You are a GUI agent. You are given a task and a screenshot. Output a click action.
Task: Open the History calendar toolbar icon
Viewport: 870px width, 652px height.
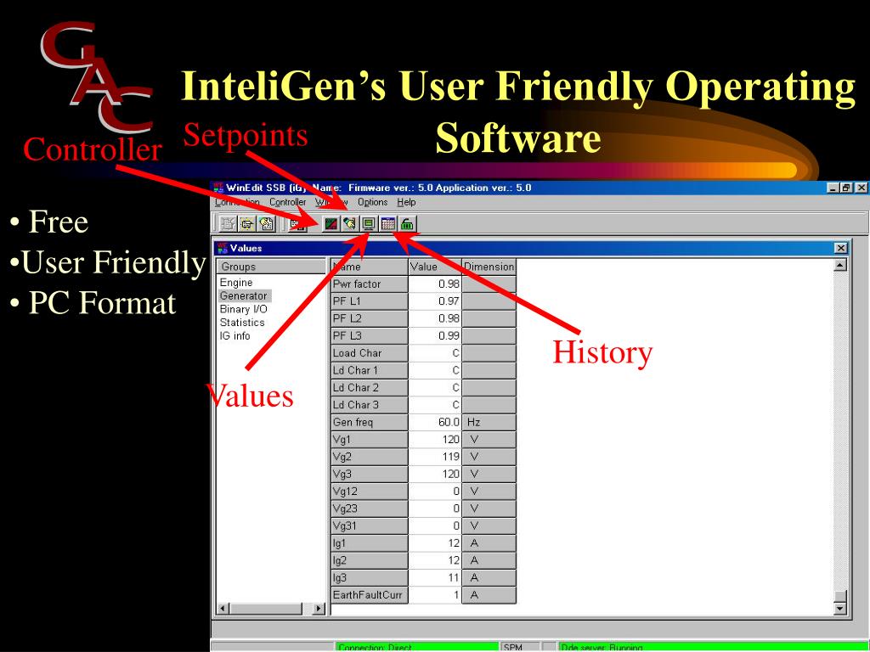(x=387, y=224)
